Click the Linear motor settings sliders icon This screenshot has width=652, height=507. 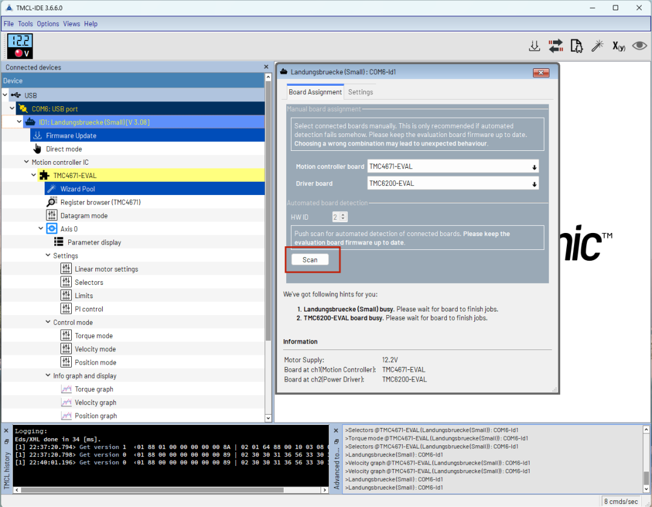click(66, 269)
